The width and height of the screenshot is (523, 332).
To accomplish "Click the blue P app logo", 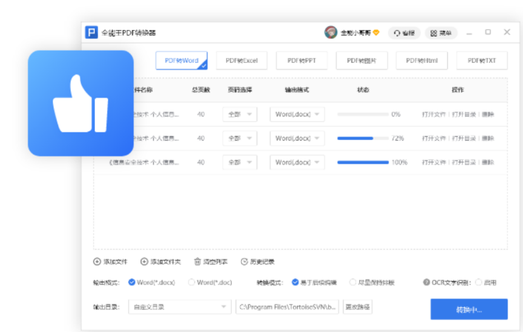I will 91,33.
